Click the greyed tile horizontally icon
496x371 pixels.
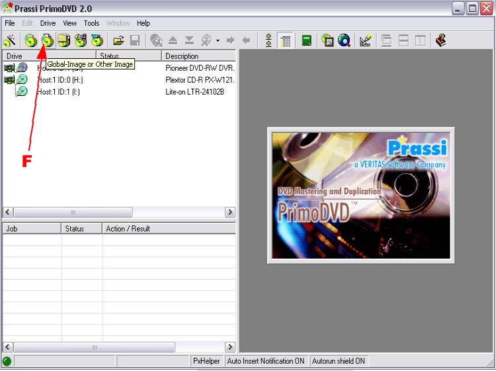tap(403, 40)
